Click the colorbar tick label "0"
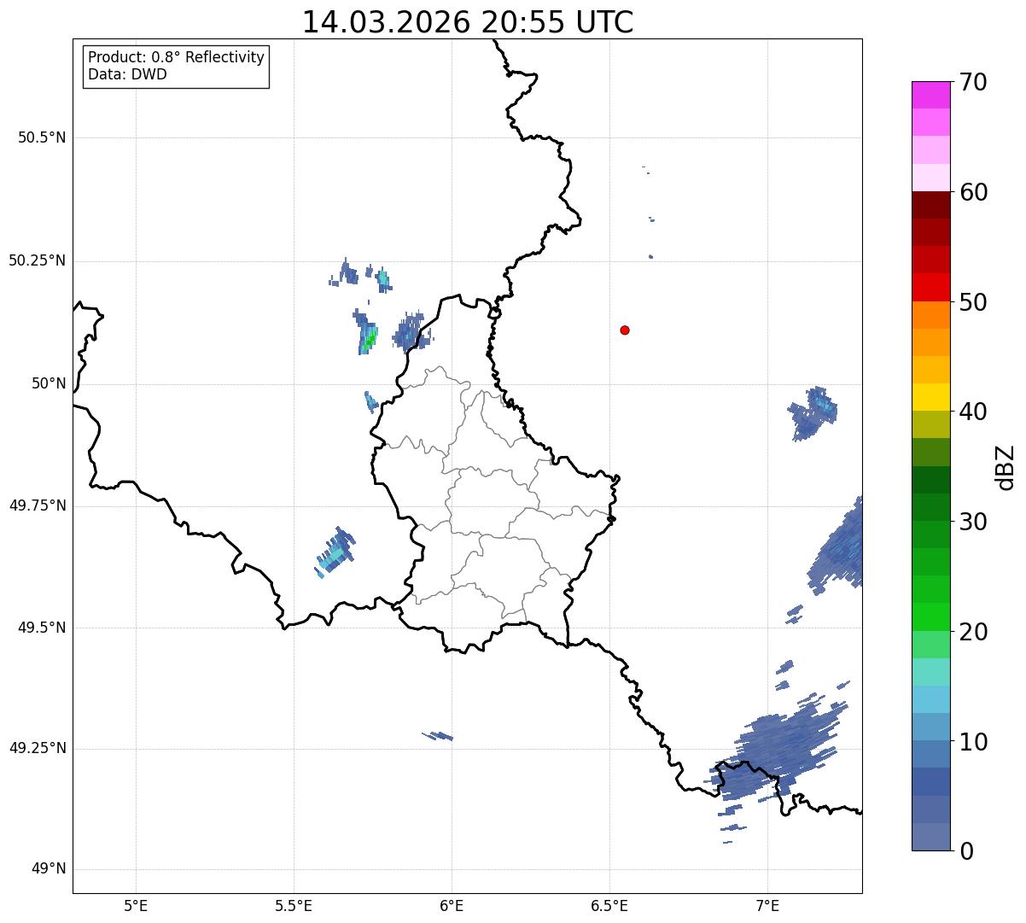Screen dimensions: 1026x923 (965, 851)
